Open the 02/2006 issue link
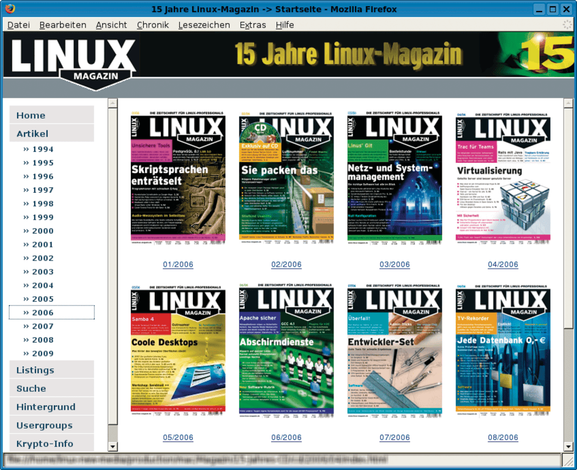Viewport: 577px width, 470px height. (286, 264)
